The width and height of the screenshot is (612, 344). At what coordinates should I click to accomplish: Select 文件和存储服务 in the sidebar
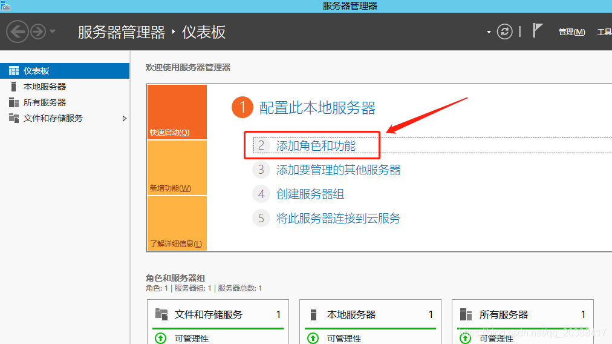[x=65, y=118]
